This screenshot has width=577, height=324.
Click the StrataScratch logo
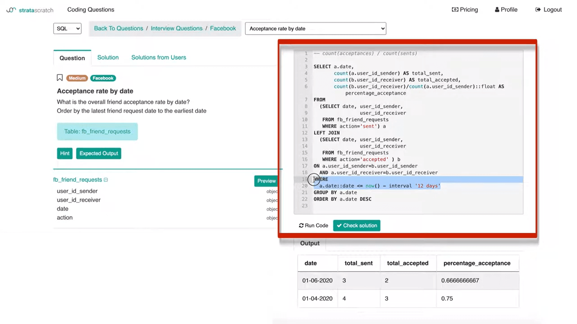[30, 10]
